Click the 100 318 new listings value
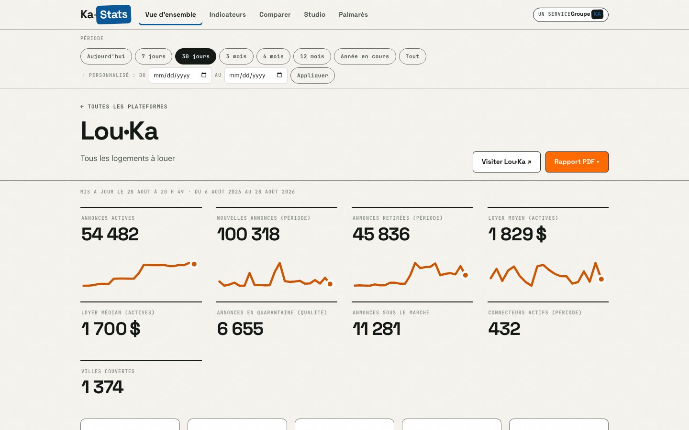This screenshot has width=689, height=430. tap(248, 234)
